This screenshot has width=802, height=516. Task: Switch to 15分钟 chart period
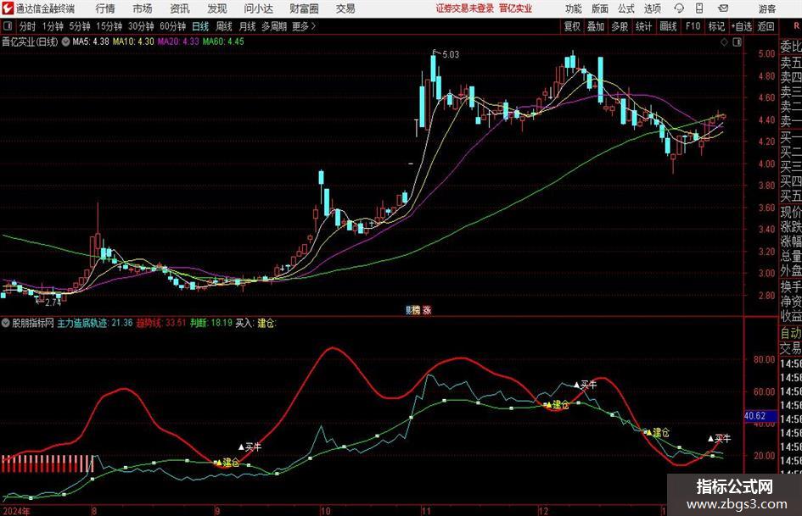tap(109, 26)
